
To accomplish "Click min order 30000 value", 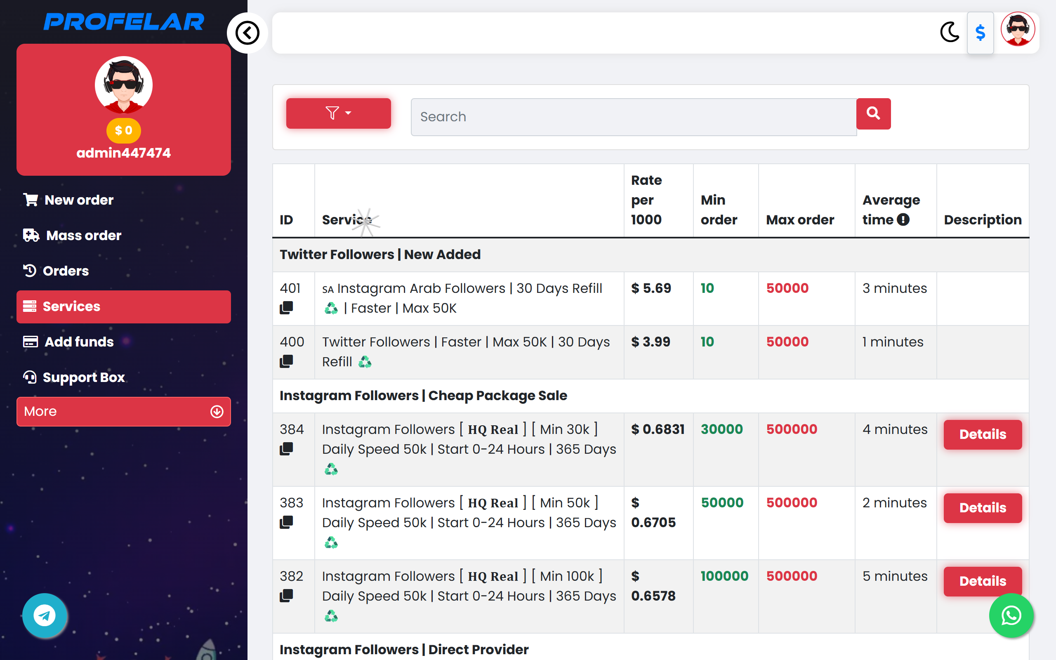I will tap(722, 429).
